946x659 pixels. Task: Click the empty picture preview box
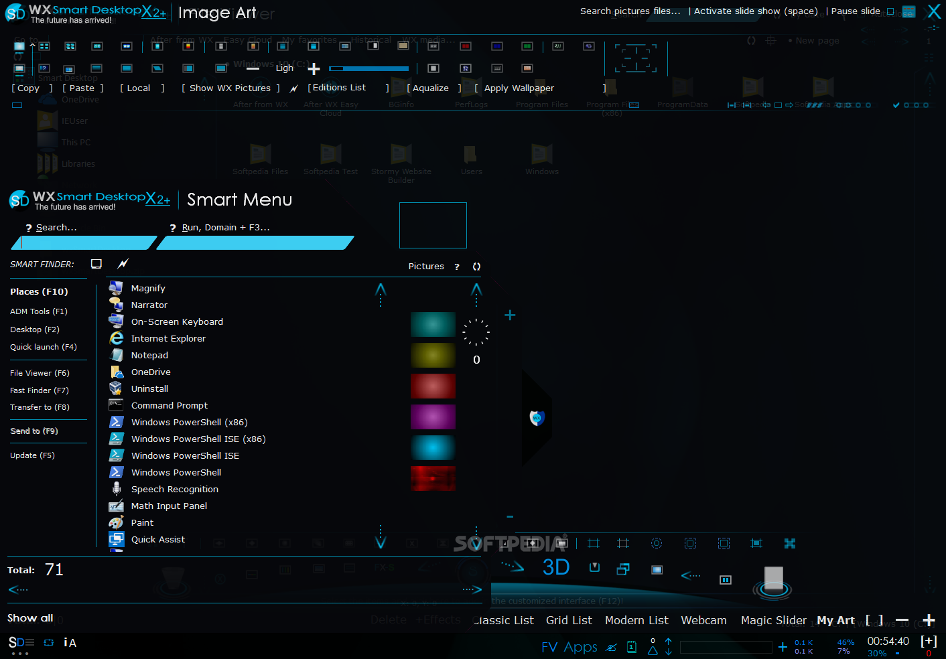point(433,225)
